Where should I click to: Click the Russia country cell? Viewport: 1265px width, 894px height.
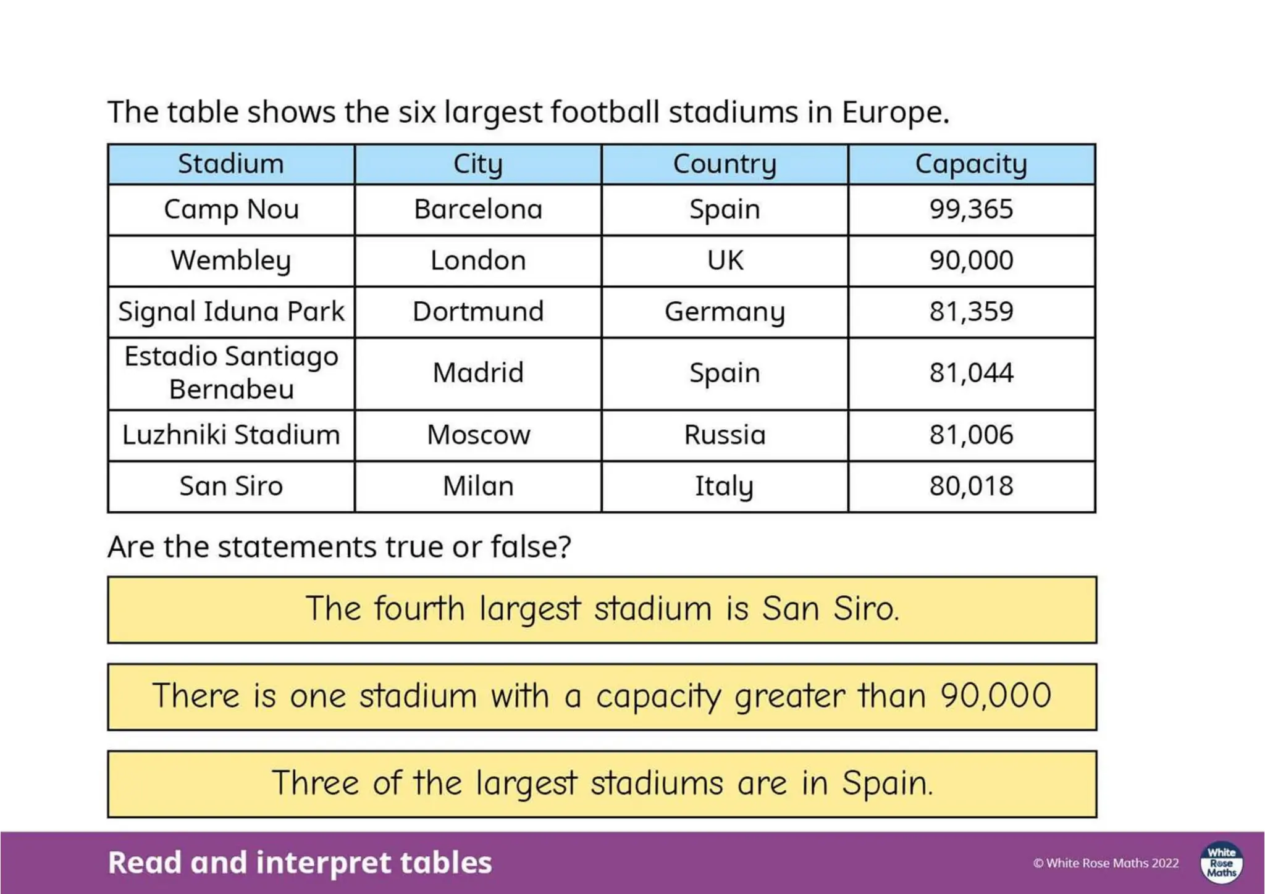tap(725, 435)
